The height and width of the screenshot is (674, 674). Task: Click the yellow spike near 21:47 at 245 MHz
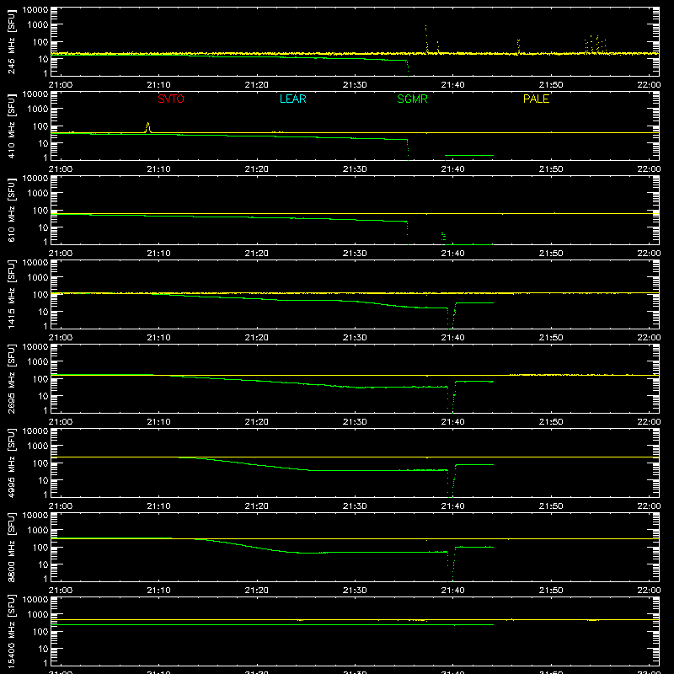pyautogui.click(x=518, y=46)
